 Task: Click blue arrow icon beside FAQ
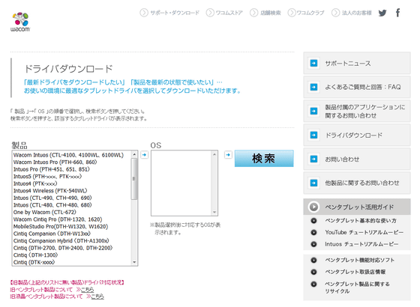point(313,87)
